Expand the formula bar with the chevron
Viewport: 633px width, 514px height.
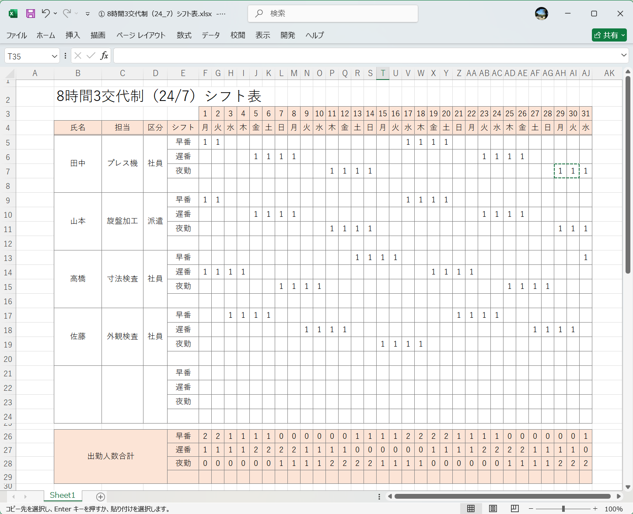tap(623, 56)
